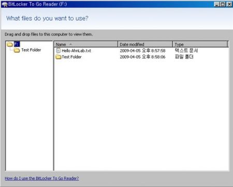This screenshot has height=187, width=233.
Task: Click Test Folder icon in file list
Action: tap(59, 57)
